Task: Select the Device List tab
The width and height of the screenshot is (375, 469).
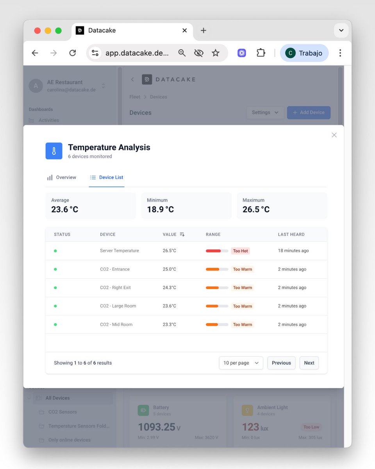Action: [107, 177]
